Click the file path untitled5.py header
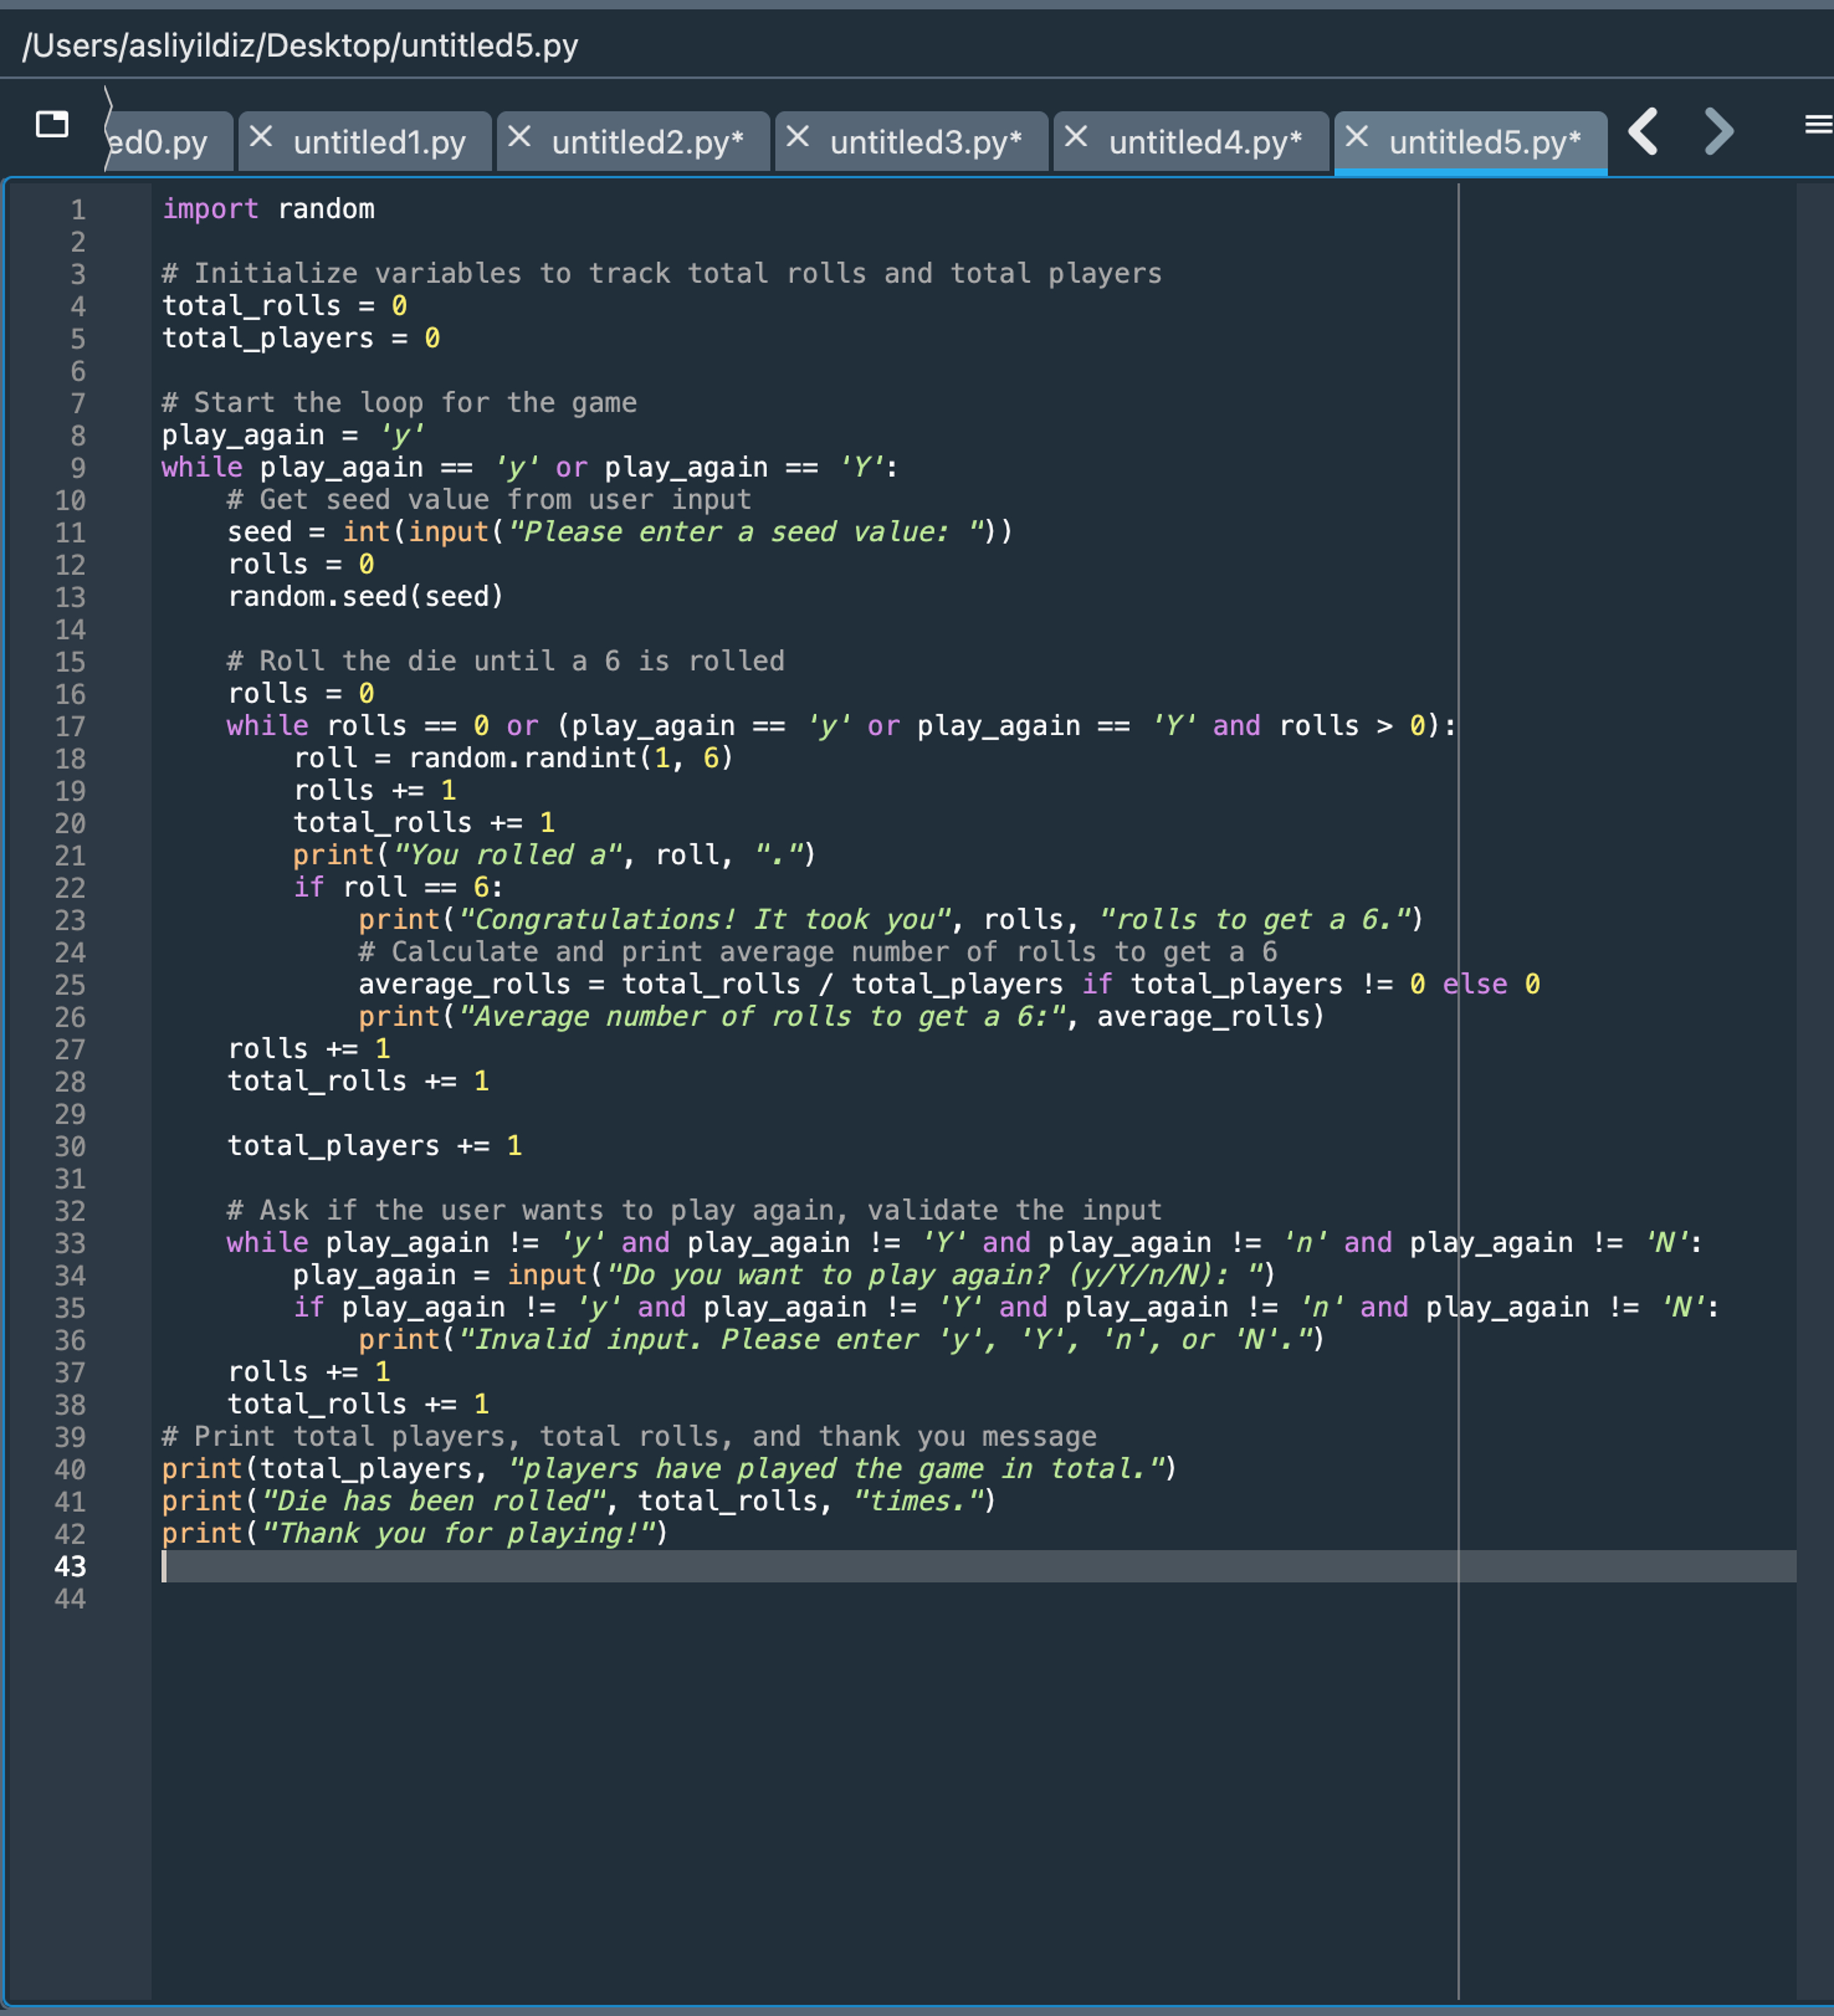Image resolution: width=1834 pixels, height=2016 pixels. point(300,45)
